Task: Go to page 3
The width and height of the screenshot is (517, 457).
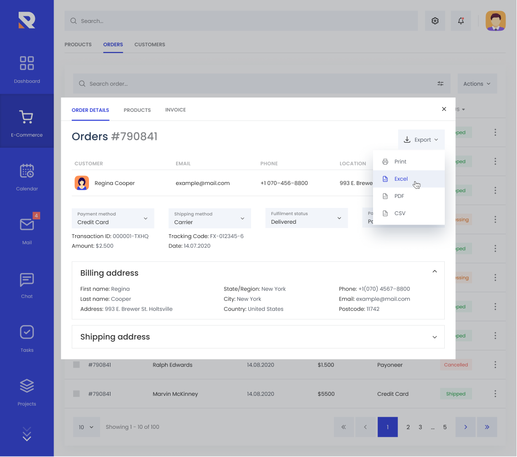Action: pyautogui.click(x=420, y=427)
